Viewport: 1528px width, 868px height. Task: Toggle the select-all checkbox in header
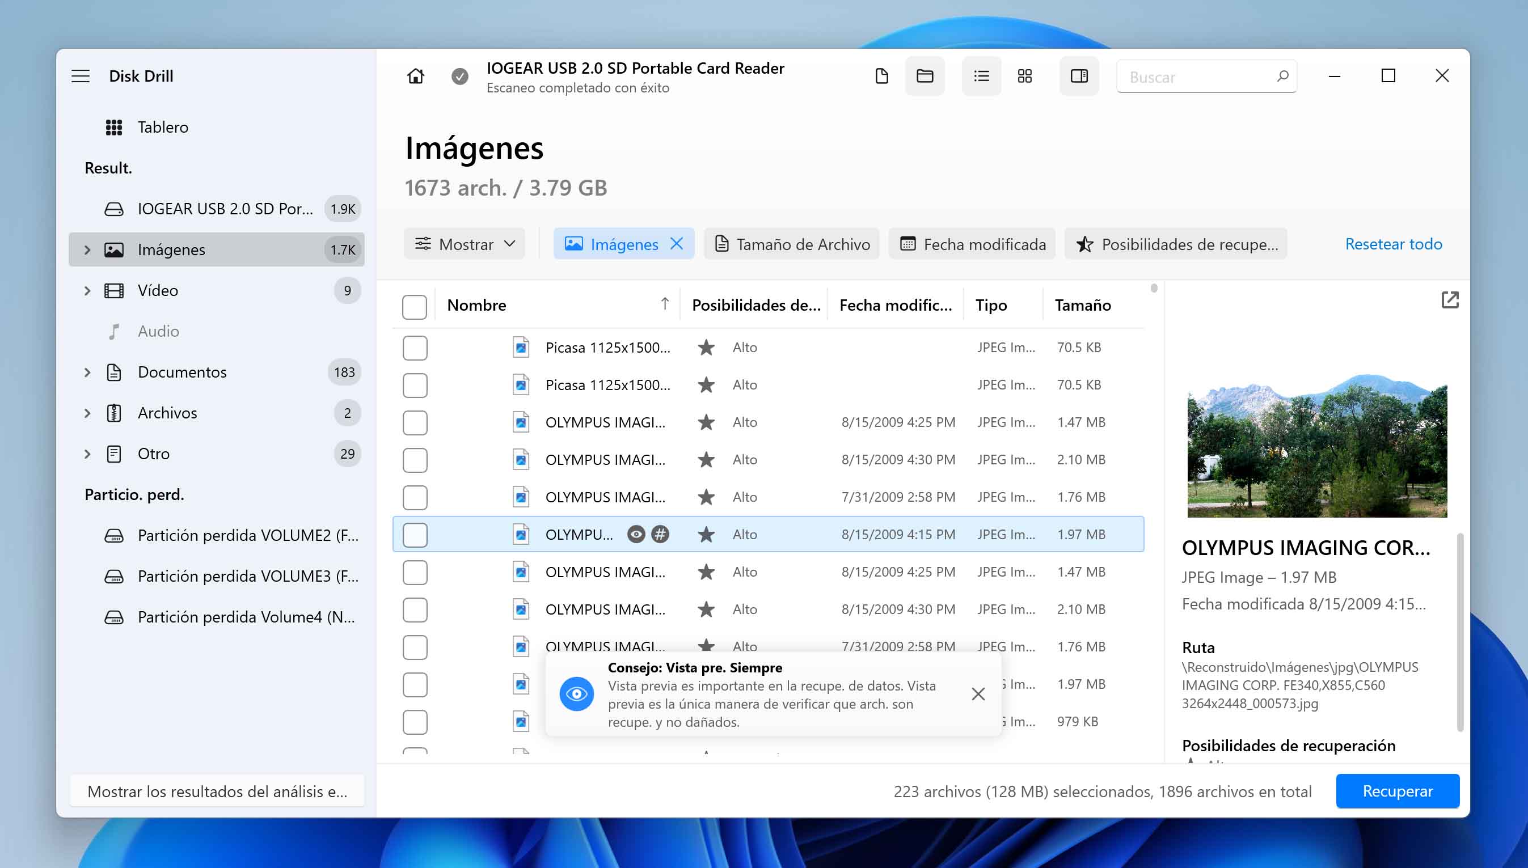pyautogui.click(x=415, y=307)
